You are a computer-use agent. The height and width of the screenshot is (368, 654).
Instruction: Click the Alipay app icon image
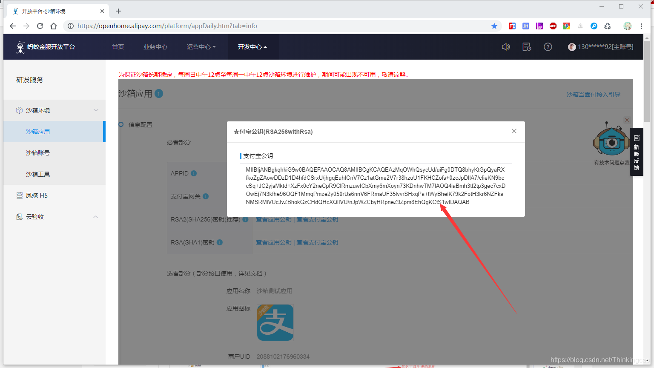click(275, 322)
